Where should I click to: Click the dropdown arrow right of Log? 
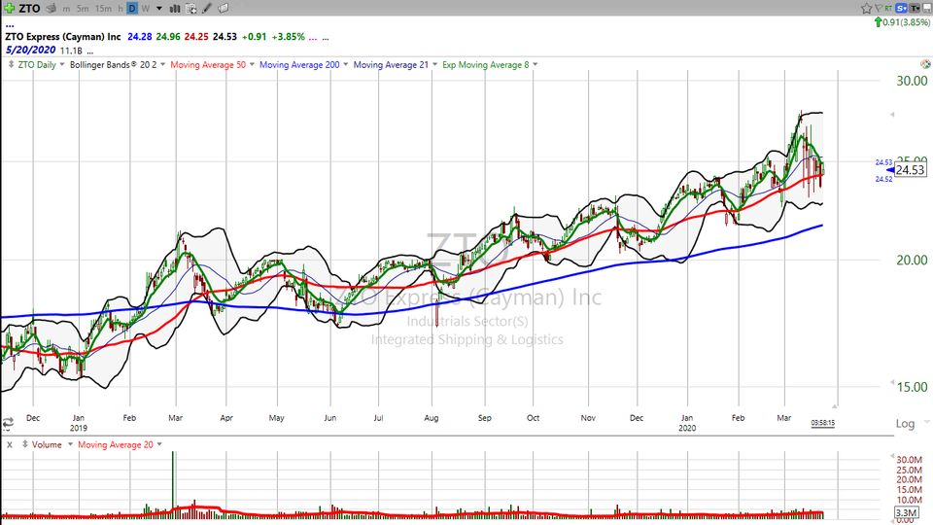click(926, 423)
